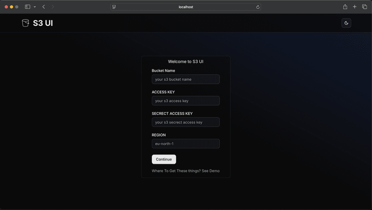Open website settings icon in address bar
Screen dimensions: 372x210
click(x=114, y=7)
